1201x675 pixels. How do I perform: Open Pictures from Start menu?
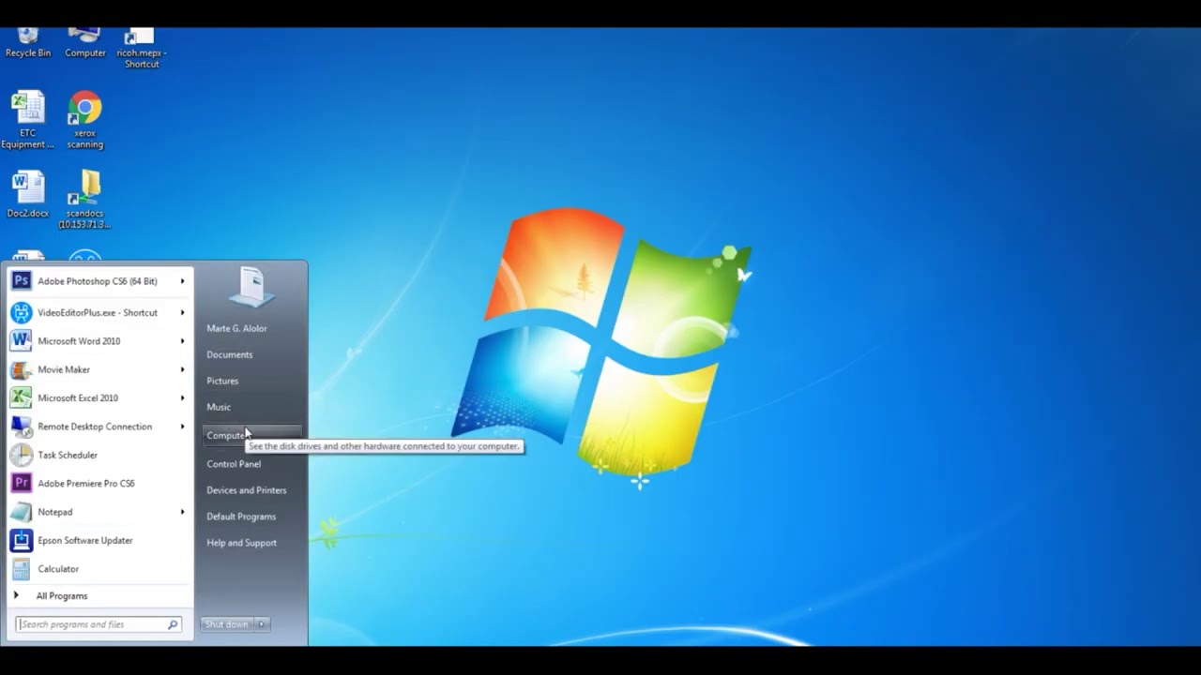point(222,381)
